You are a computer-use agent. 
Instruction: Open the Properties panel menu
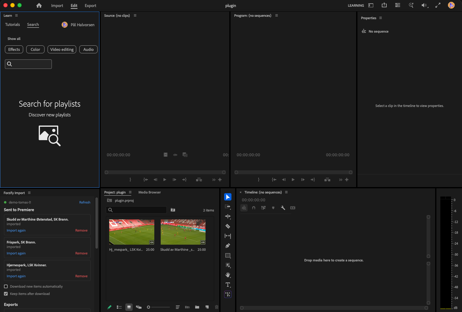pyautogui.click(x=381, y=18)
